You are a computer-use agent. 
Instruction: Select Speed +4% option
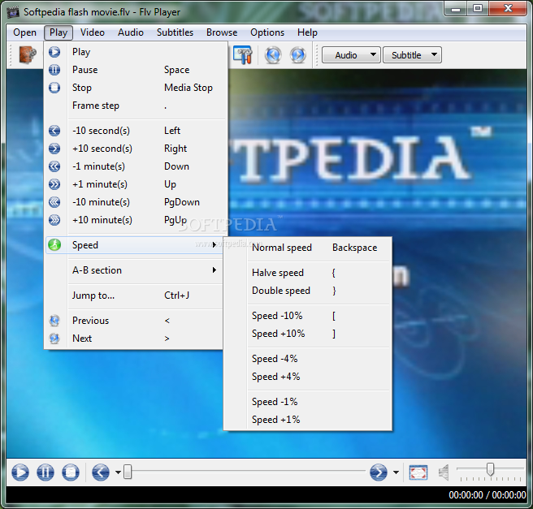(308, 377)
